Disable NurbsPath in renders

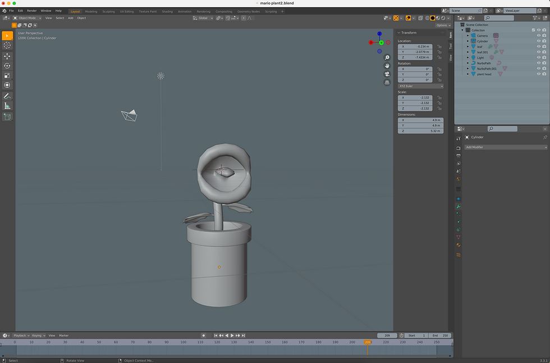pos(544,63)
